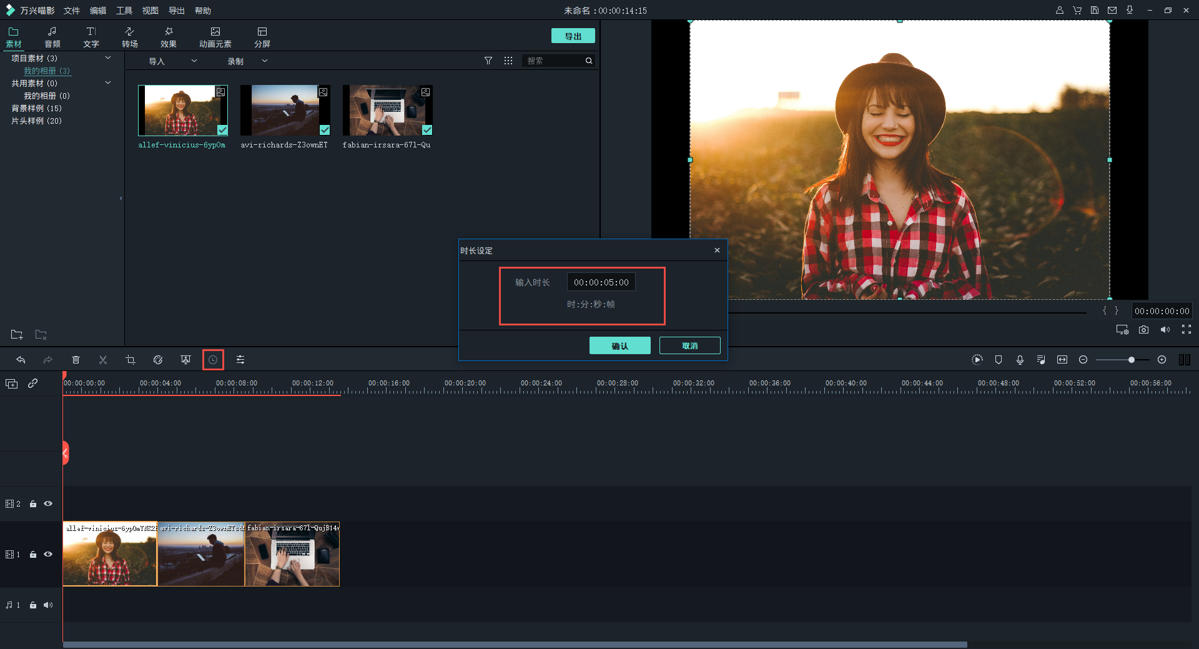Collapse the 项目素材 tree section

coord(108,58)
